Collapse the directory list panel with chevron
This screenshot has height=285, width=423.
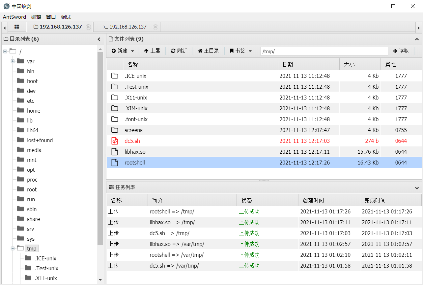pos(99,39)
